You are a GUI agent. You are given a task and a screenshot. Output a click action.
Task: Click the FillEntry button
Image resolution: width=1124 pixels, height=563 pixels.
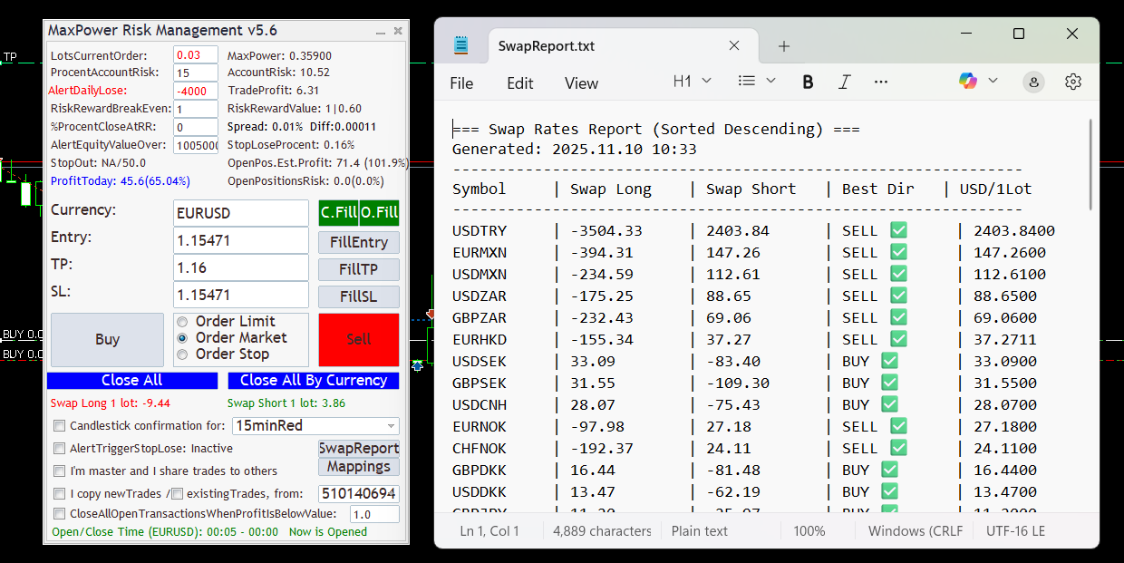pyautogui.click(x=359, y=242)
